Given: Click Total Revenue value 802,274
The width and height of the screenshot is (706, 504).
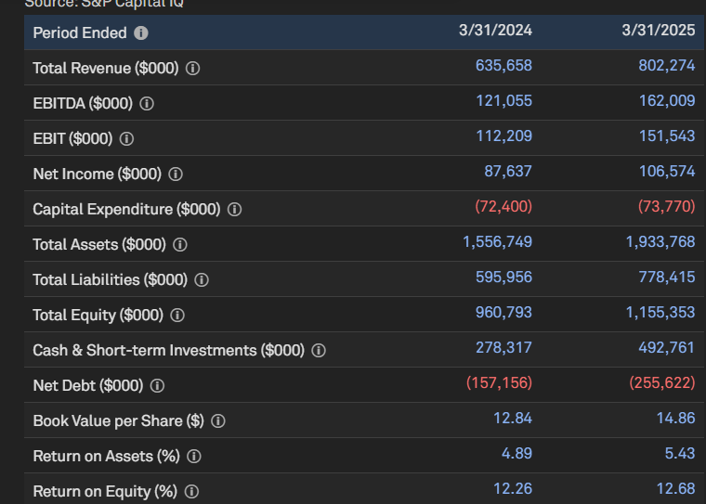Looking at the screenshot, I should click(x=667, y=66).
